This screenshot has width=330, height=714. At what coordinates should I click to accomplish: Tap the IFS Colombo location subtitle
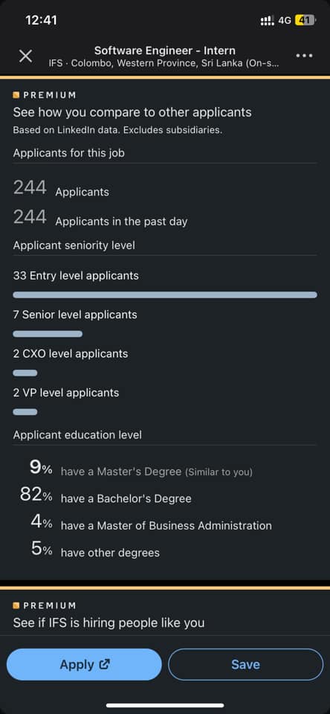click(x=164, y=64)
